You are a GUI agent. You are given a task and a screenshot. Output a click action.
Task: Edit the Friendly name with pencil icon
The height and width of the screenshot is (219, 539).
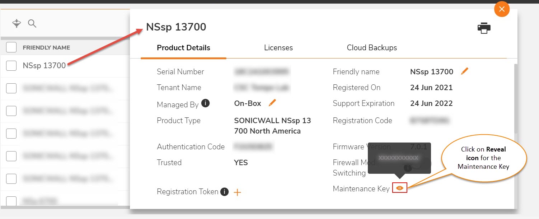click(x=465, y=71)
